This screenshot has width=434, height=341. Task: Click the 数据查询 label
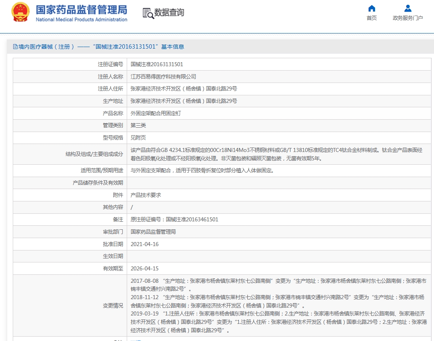click(x=169, y=12)
